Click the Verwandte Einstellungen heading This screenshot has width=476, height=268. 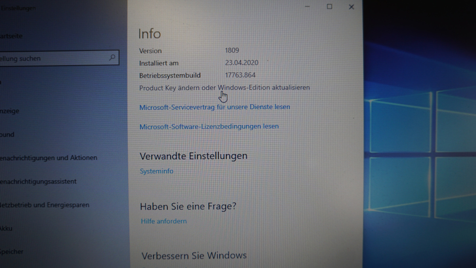[194, 156]
